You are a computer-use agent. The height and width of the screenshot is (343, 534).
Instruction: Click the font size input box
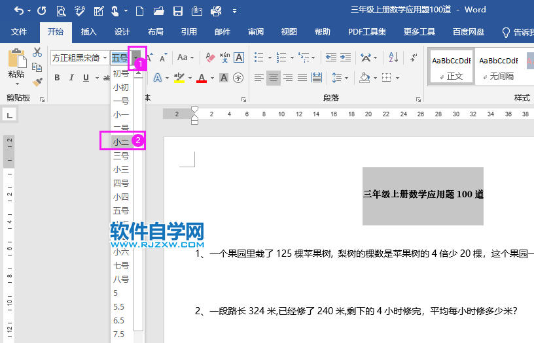121,57
